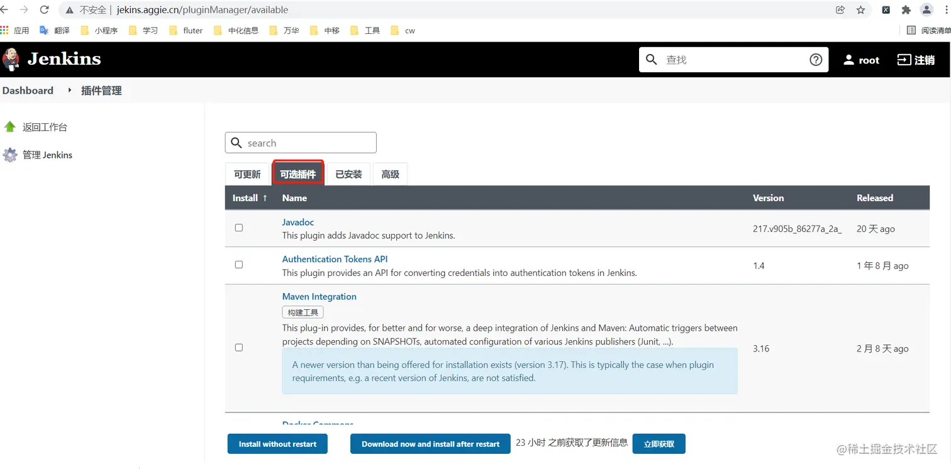Image resolution: width=951 pixels, height=469 pixels.
Task: Click the browser address bar URL
Action: tap(203, 10)
